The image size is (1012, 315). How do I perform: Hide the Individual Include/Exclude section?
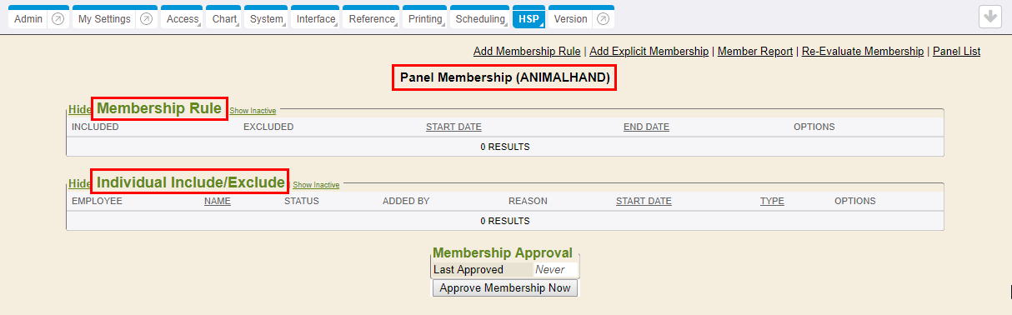(x=80, y=183)
